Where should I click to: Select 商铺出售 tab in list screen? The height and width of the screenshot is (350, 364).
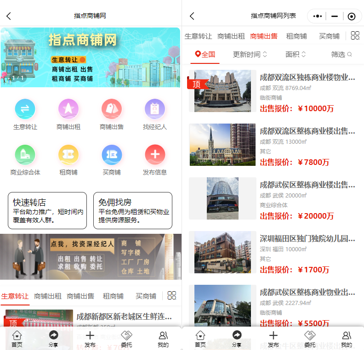[264, 36]
